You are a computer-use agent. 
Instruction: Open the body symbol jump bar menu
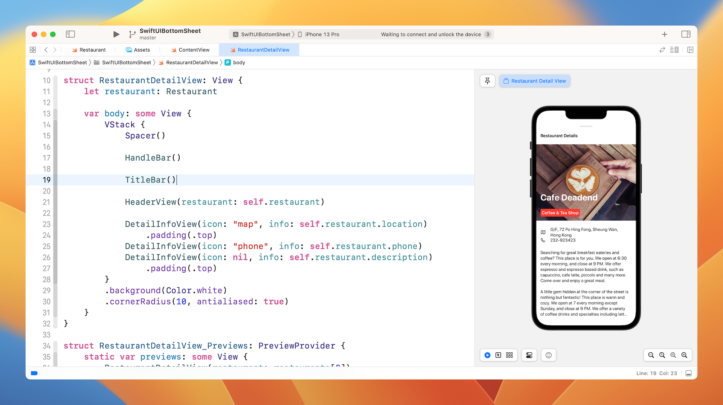coord(239,62)
